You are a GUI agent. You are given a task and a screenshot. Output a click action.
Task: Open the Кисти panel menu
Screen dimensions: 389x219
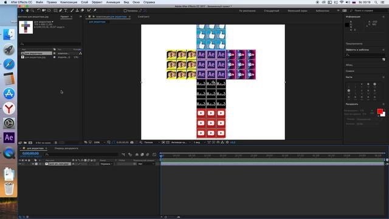pos(384,77)
